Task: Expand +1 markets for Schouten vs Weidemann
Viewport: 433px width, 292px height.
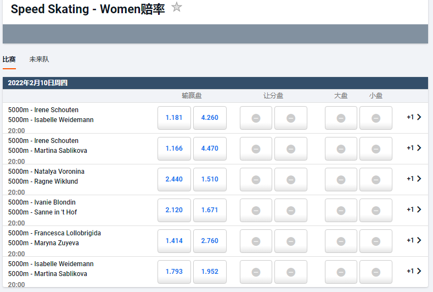Action: 414,117
